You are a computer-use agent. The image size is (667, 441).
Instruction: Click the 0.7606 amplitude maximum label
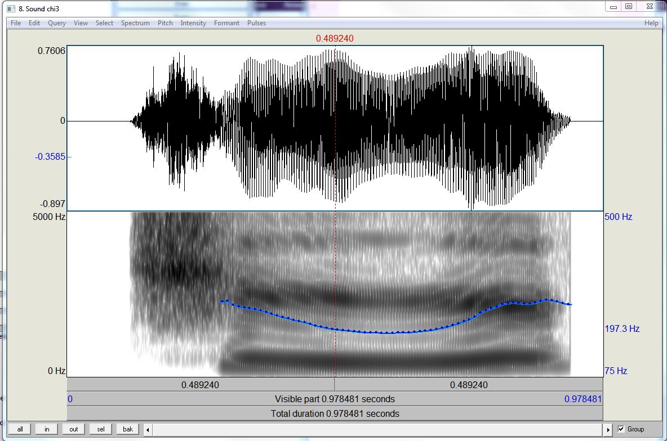(x=51, y=51)
